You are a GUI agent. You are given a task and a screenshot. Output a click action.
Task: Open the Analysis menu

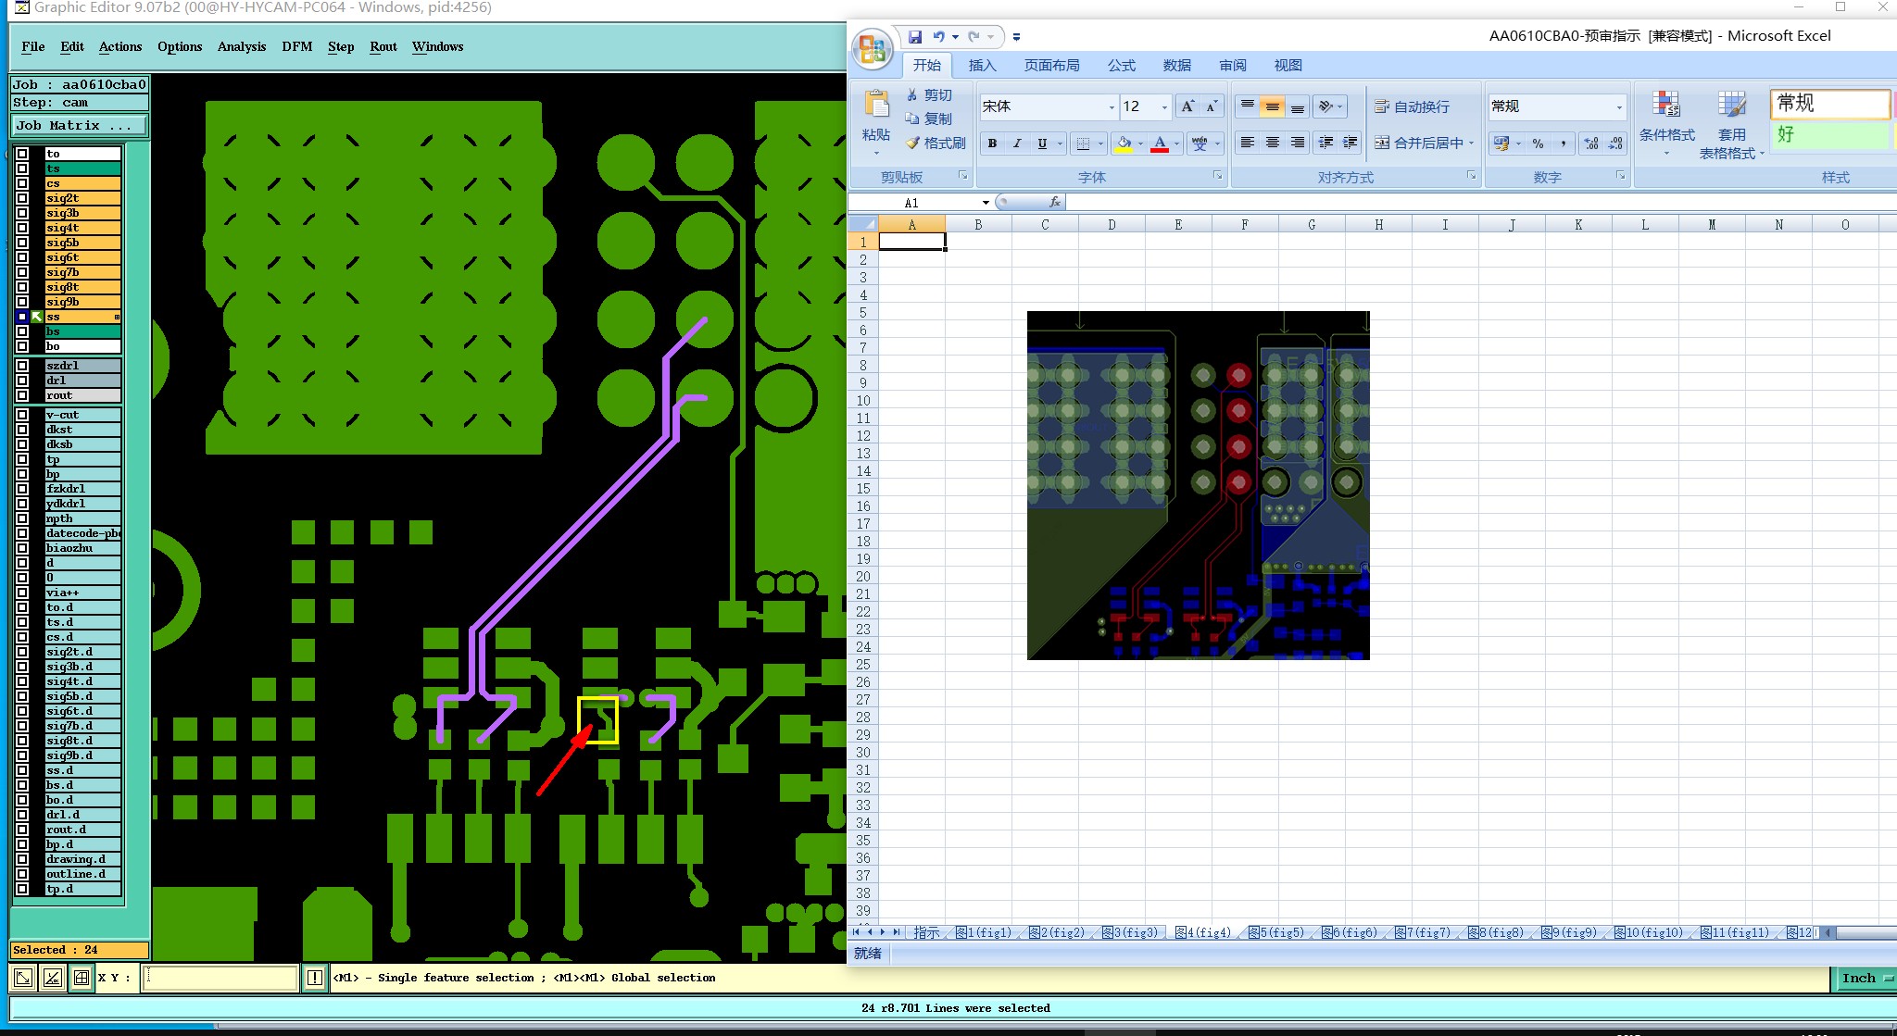tap(241, 46)
